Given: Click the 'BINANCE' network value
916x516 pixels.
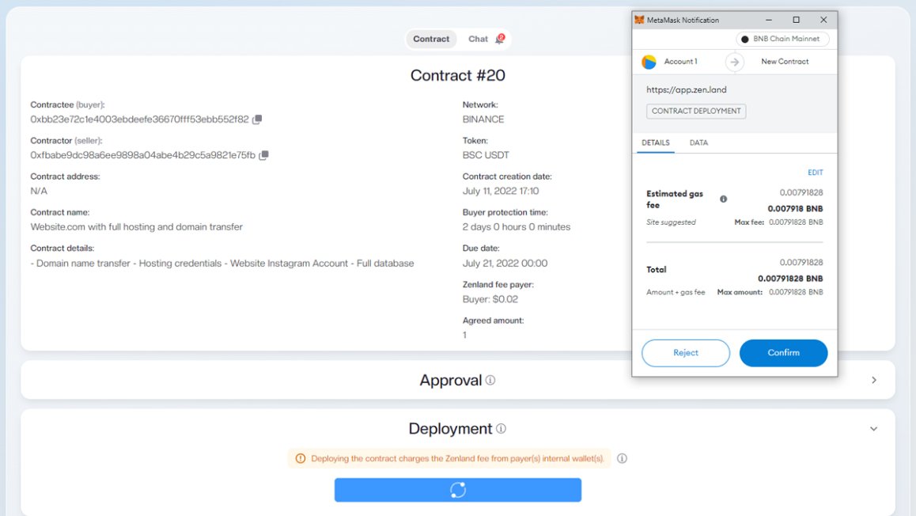Looking at the screenshot, I should (x=483, y=120).
